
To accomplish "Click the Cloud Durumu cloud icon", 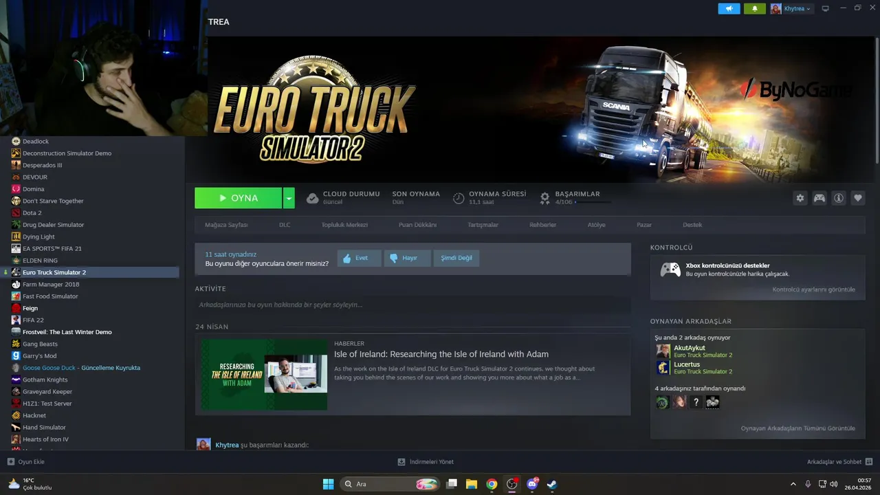I will (x=312, y=198).
